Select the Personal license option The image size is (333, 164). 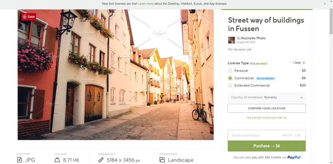coord(230,71)
